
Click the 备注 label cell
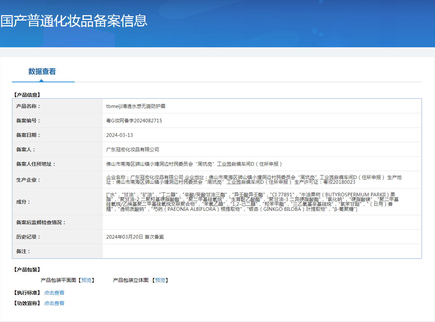click(57, 251)
